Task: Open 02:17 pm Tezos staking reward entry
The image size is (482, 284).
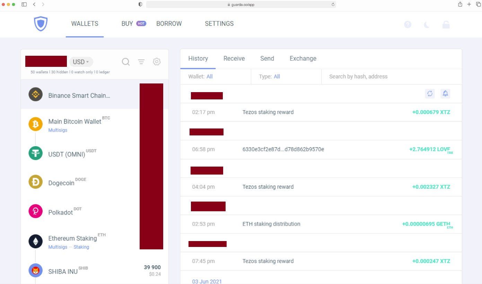Action: [321, 112]
